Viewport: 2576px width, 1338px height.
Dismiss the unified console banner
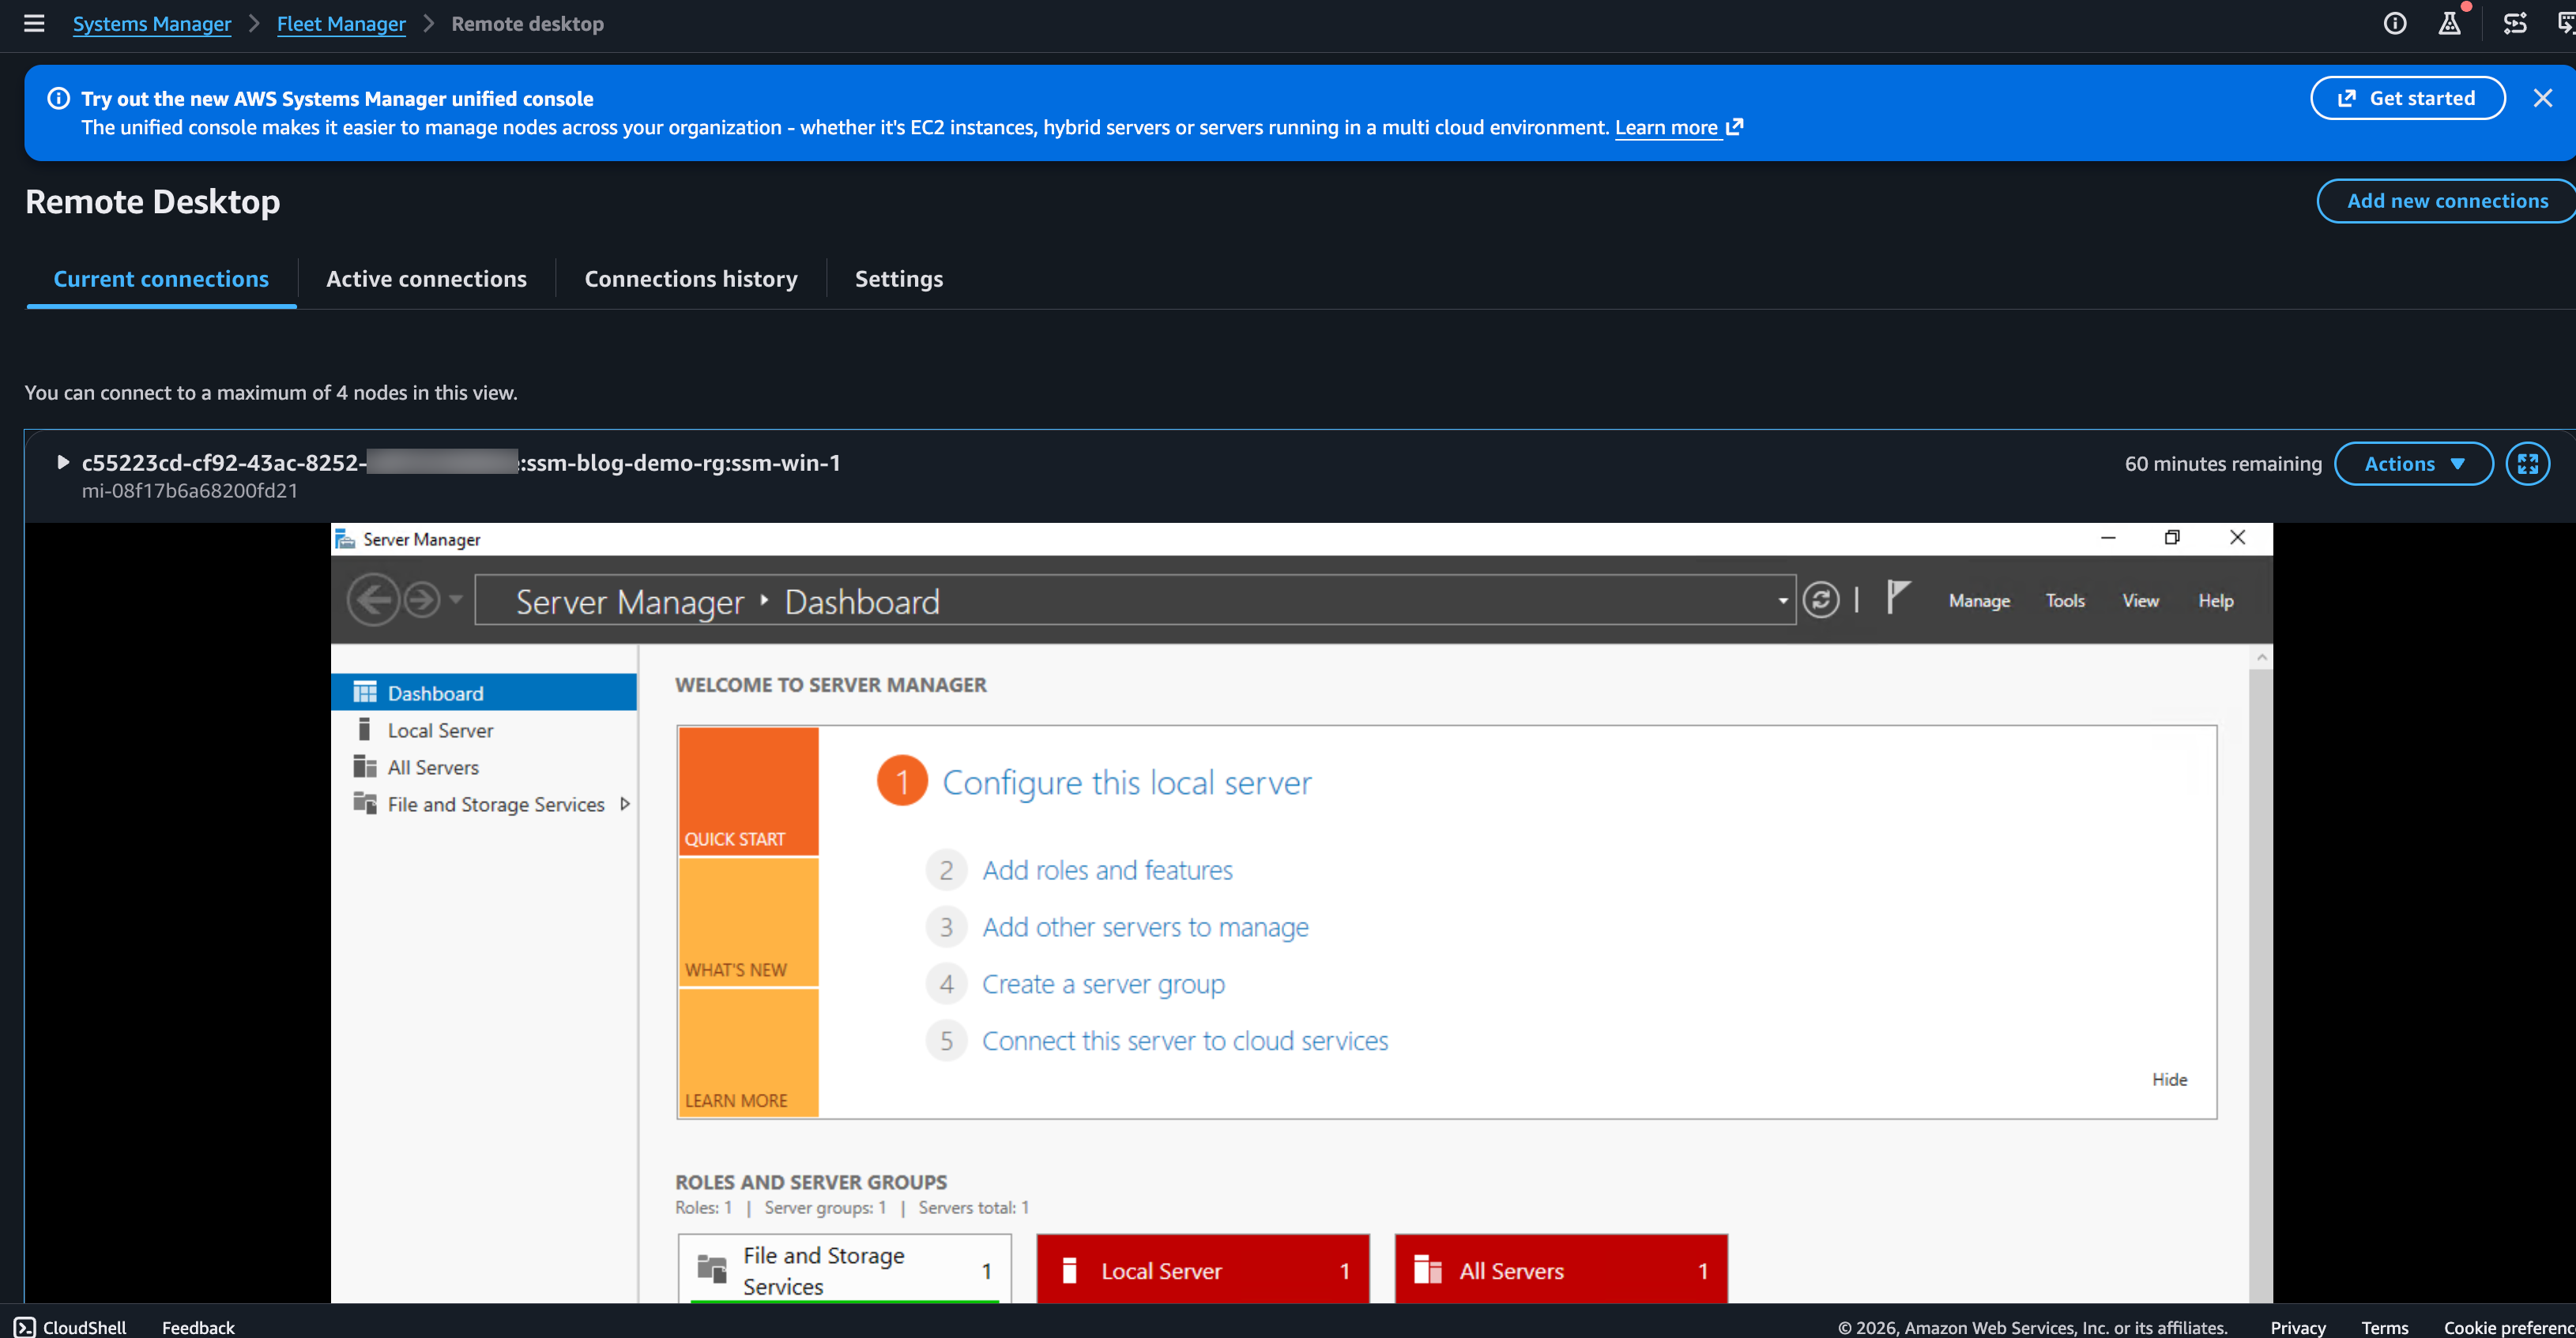click(2543, 98)
